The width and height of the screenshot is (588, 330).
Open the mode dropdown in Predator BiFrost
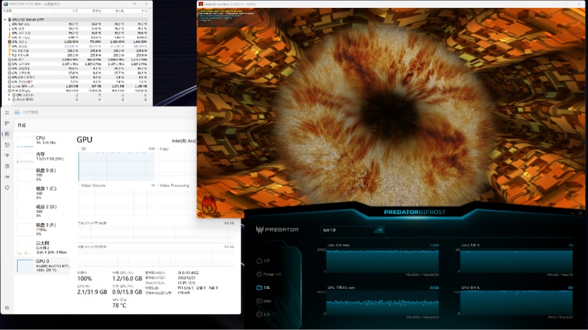pos(352,230)
